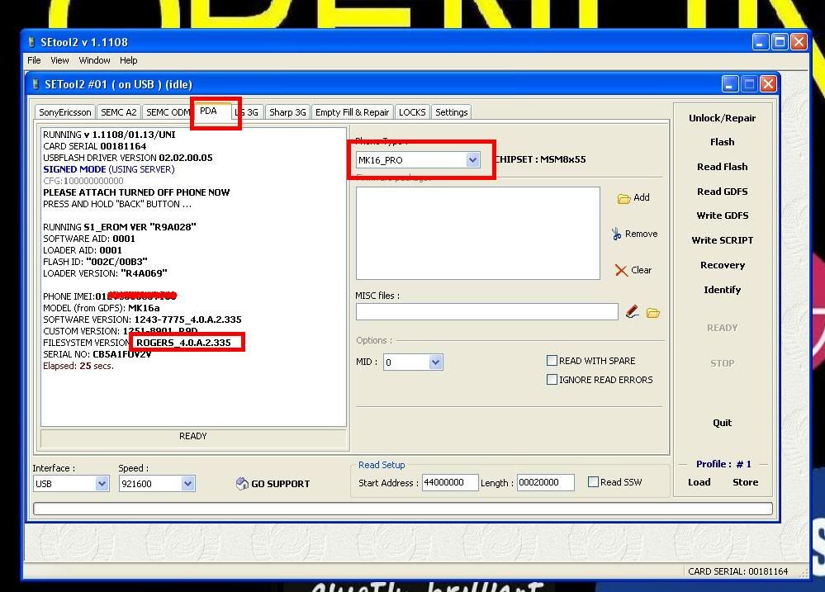Toggle IGNORE READ ERRORS checkbox
The width and height of the screenshot is (825, 592).
tap(552, 379)
